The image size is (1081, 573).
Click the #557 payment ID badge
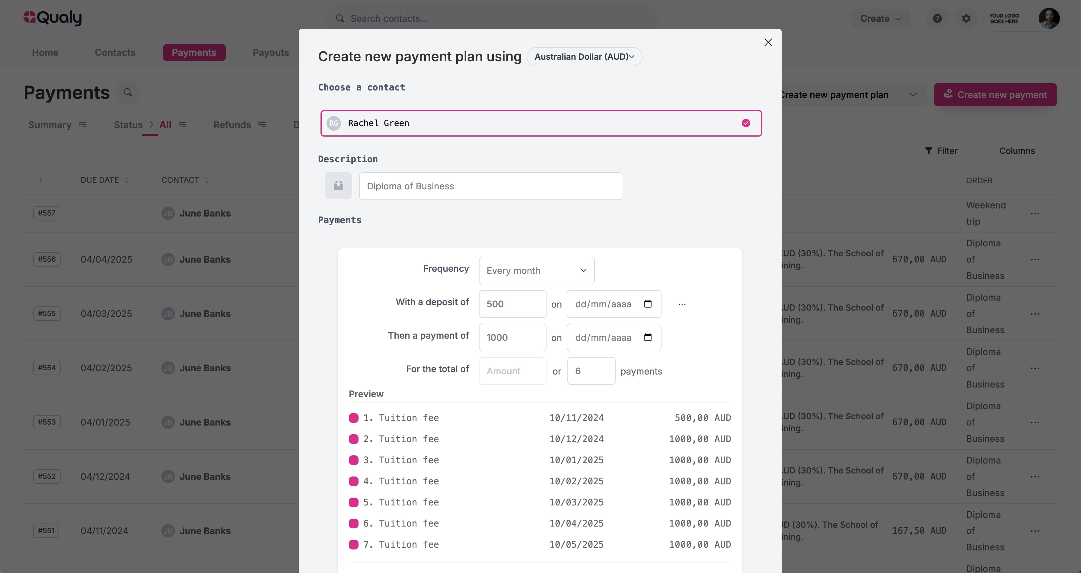(46, 213)
